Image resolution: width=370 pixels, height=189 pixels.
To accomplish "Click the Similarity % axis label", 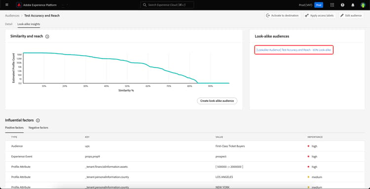I will click(x=126, y=90).
